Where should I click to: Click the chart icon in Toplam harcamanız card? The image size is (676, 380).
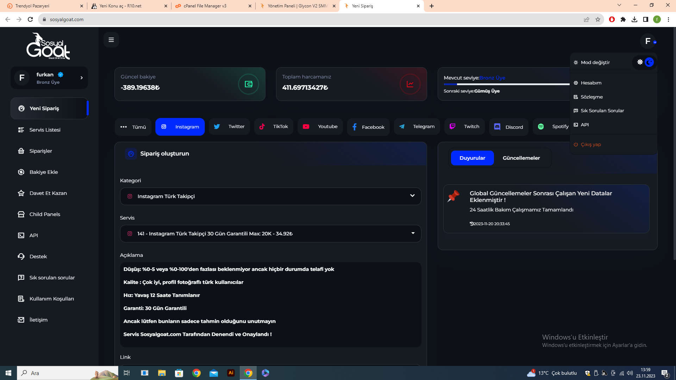[x=410, y=84]
